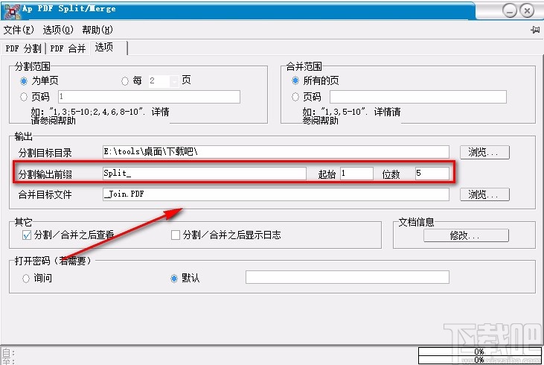
Task: Select the 每 N 页 radio option
Action: pyautogui.click(x=125, y=81)
